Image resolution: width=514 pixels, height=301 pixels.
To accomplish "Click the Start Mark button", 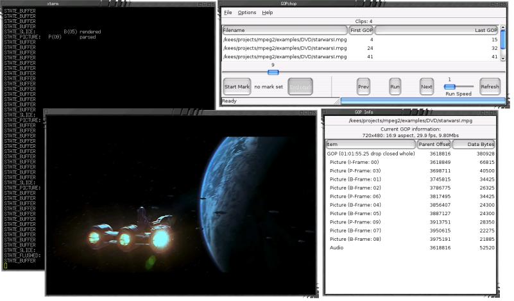I will point(237,86).
